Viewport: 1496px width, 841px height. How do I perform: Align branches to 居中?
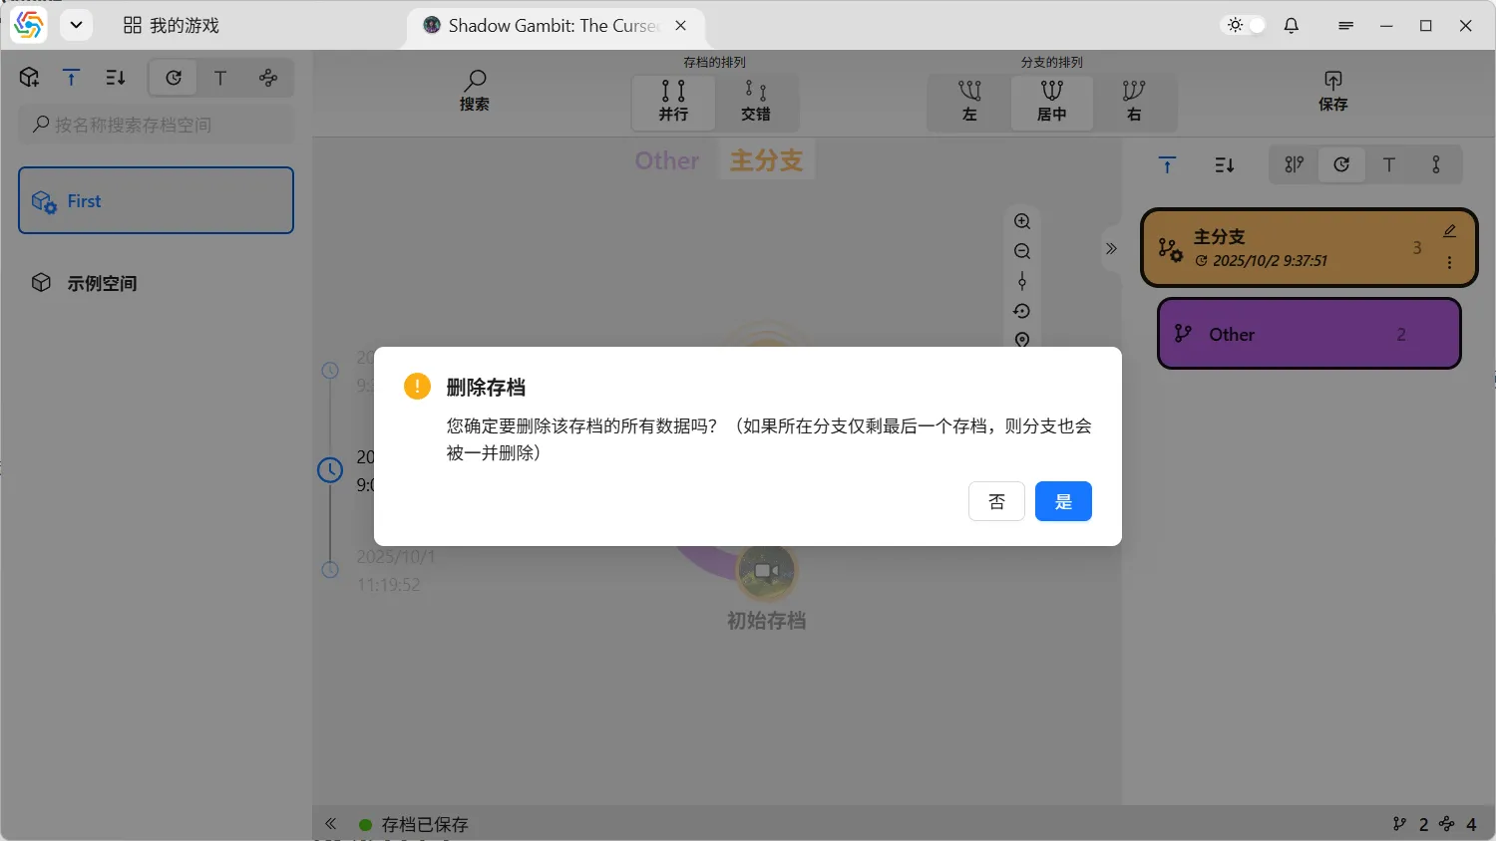(1051, 101)
